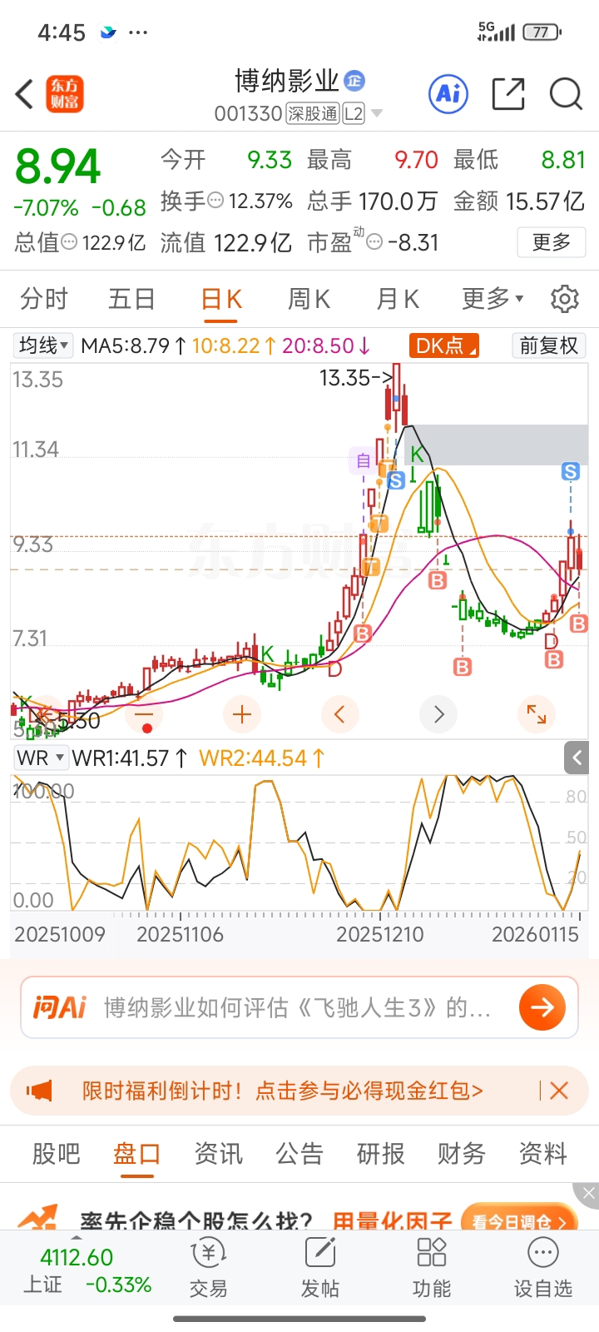Tap the 更多 quote details button

click(x=551, y=242)
